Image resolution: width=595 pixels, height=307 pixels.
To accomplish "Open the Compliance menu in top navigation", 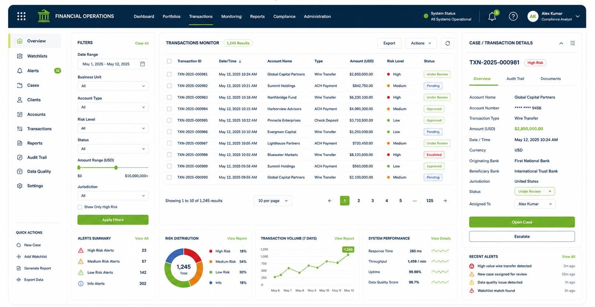I will 284,17.
